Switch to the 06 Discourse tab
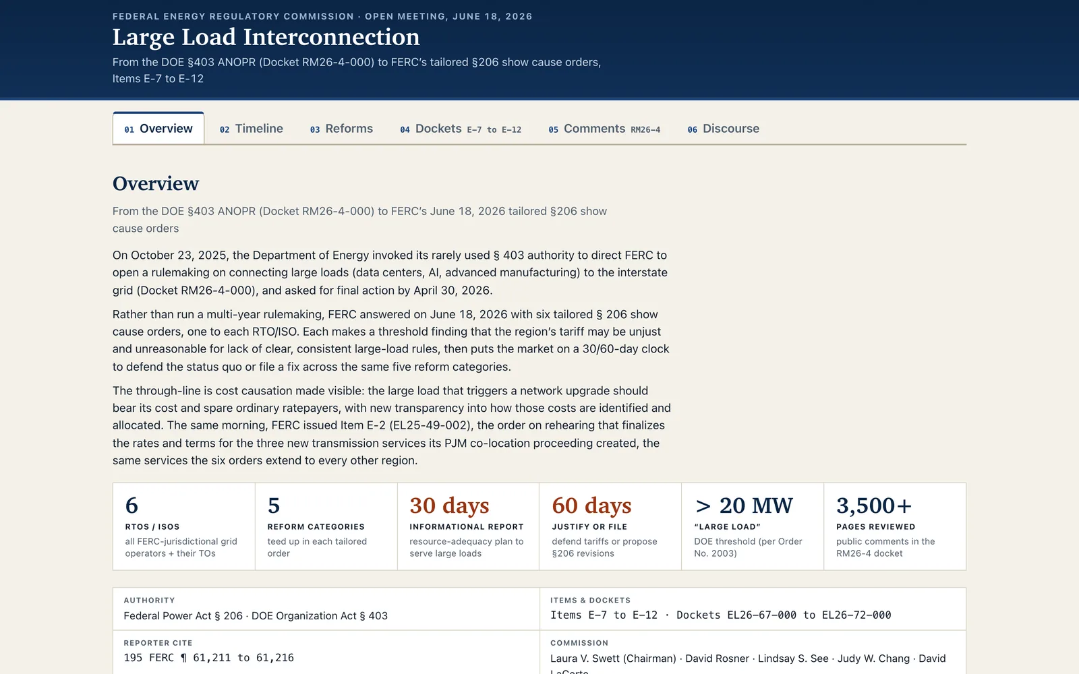The width and height of the screenshot is (1079, 674). pos(724,129)
